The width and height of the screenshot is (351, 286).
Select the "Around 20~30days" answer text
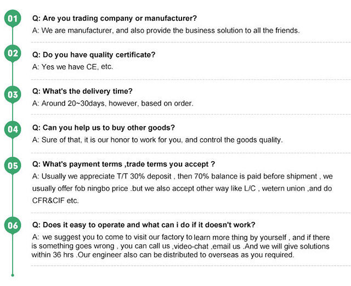[112, 103]
